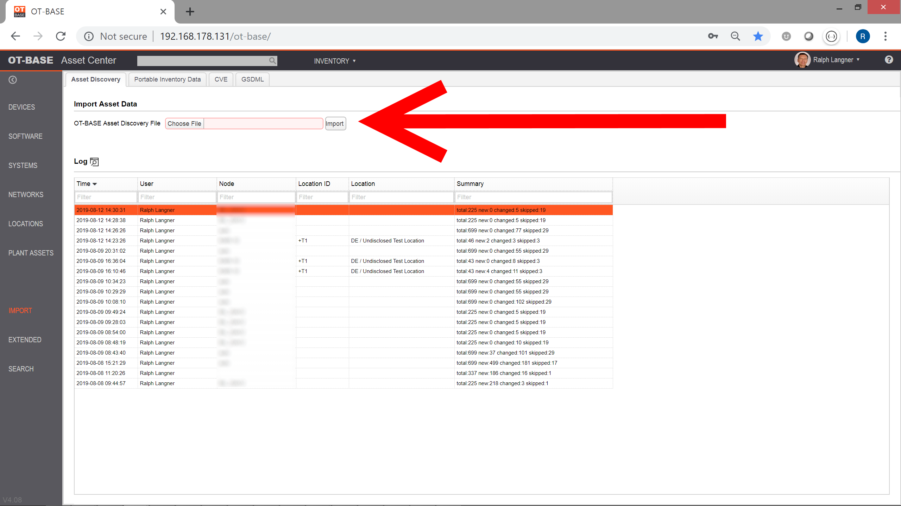Select log row 2019-08-08 09:44:57
901x506 pixels.
coord(344,383)
